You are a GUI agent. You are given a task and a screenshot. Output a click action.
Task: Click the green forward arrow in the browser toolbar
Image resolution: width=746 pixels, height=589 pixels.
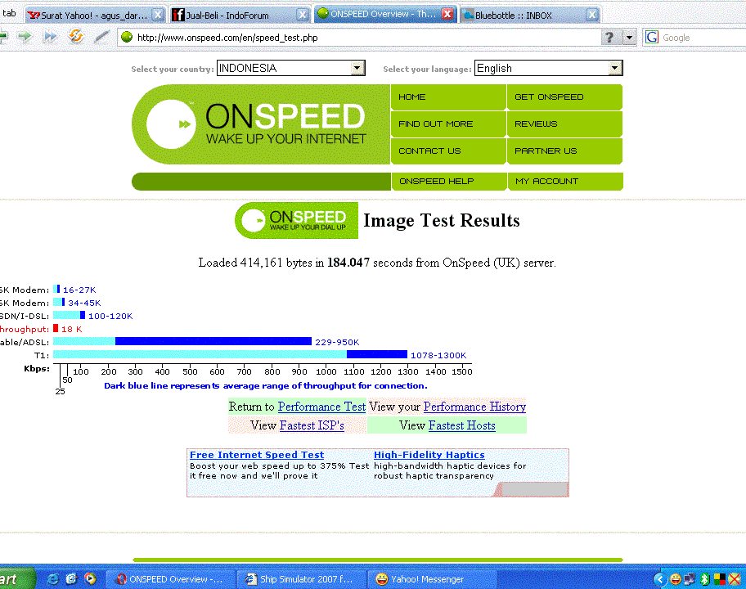click(x=25, y=36)
